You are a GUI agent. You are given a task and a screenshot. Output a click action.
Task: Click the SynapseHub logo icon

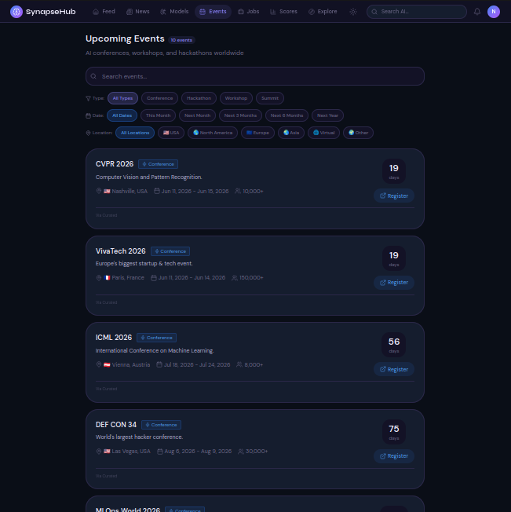click(x=16, y=12)
